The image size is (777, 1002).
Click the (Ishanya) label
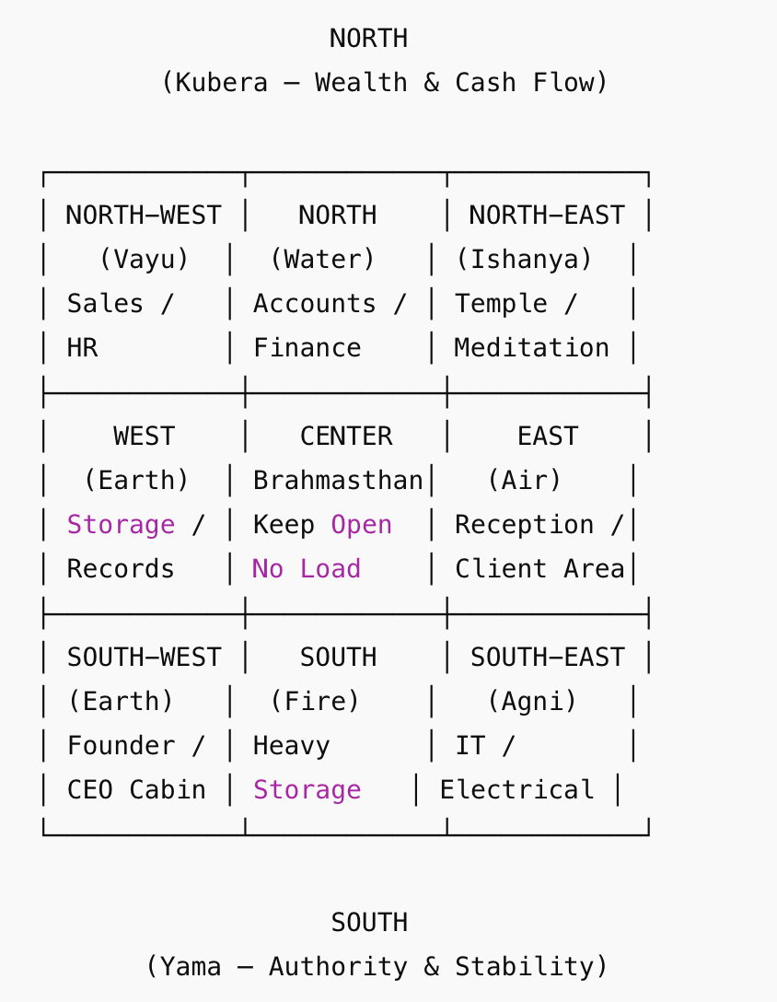(524, 260)
